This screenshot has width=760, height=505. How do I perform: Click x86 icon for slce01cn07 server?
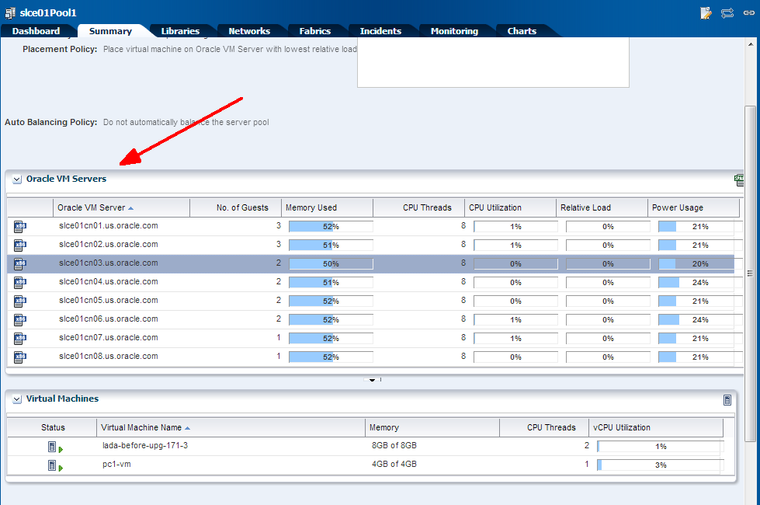pos(20,339)
